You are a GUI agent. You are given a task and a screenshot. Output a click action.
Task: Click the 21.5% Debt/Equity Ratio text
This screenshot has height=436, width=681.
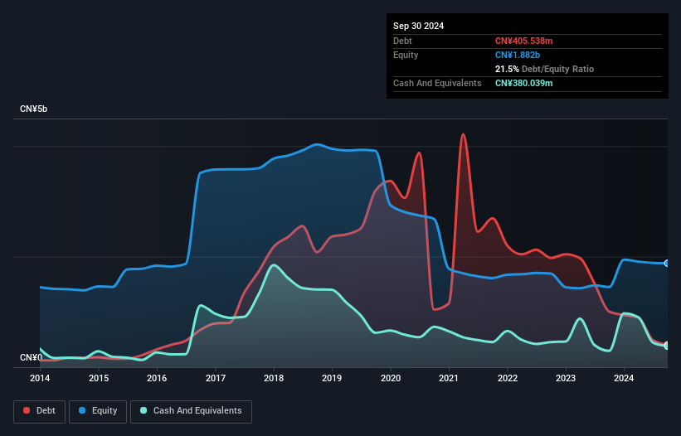tap(544, 69)
